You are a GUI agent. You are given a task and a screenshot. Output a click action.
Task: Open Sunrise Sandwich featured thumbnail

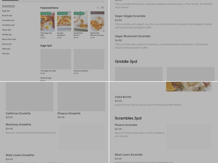(x=64, y=21)
